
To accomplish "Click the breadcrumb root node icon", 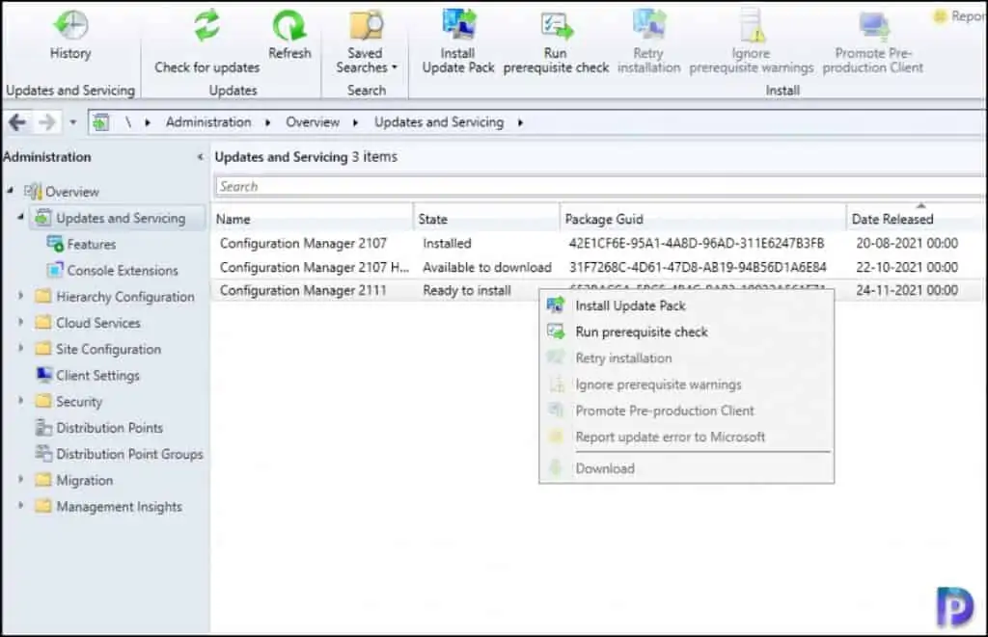I will point(100,122).
